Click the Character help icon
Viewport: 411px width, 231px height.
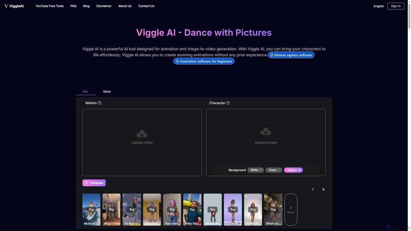(228, 103)
